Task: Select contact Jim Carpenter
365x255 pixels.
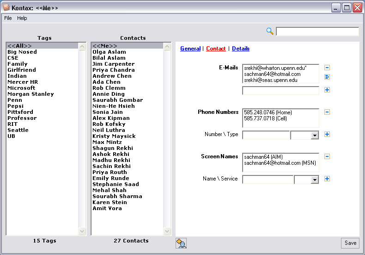Action: tap(128, 64)
